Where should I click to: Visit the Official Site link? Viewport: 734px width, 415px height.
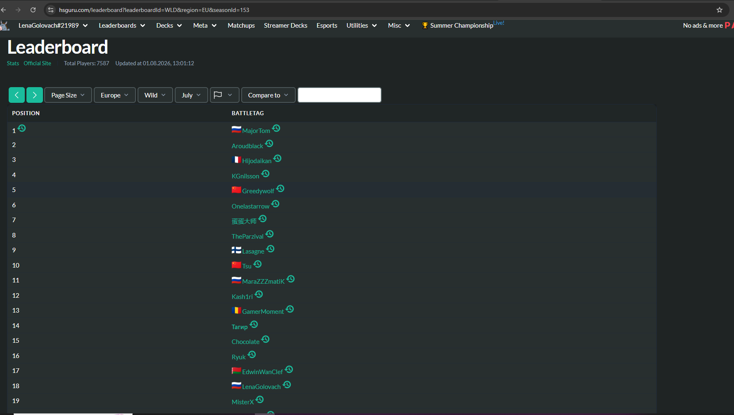click(x=37, y=63)
